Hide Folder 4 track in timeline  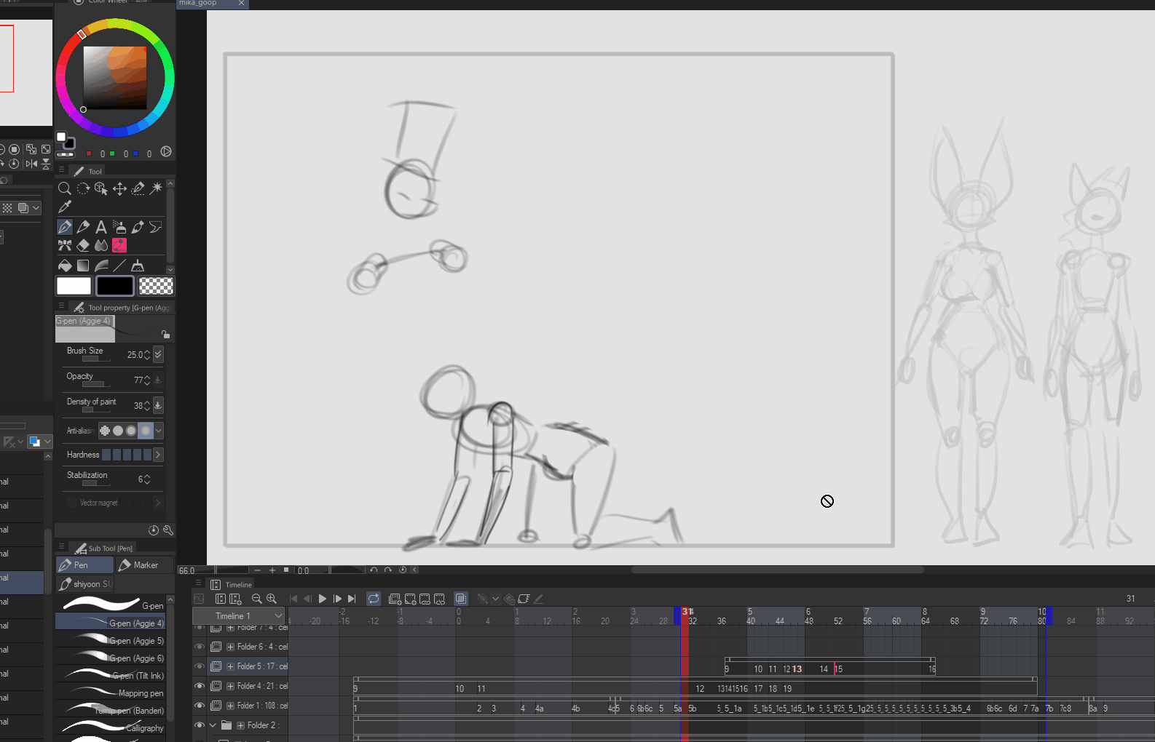(199, 686)
